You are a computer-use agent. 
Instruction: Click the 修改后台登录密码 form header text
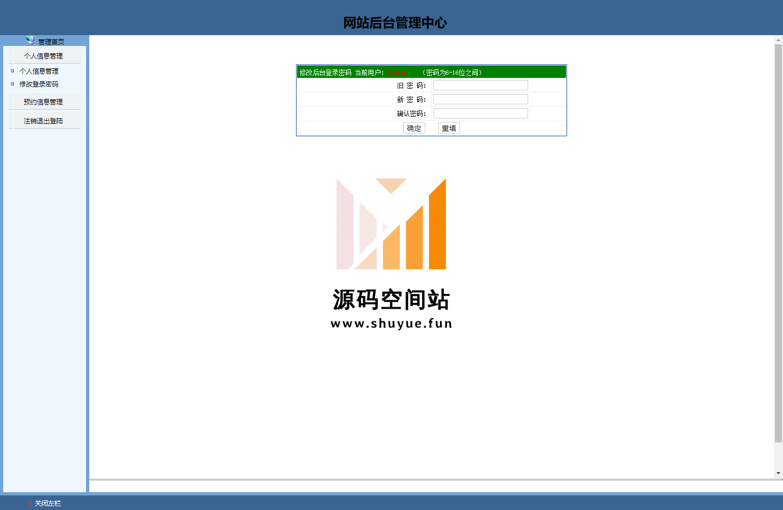[x=326, y=72]
